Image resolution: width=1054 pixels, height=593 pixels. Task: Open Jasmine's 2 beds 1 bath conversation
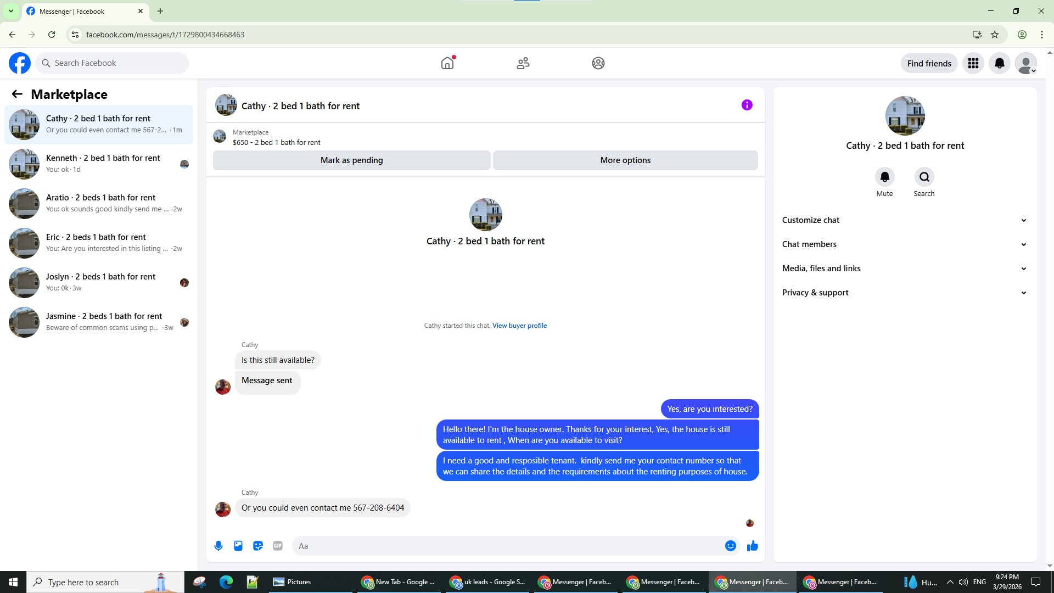click(x=99, y=322)
